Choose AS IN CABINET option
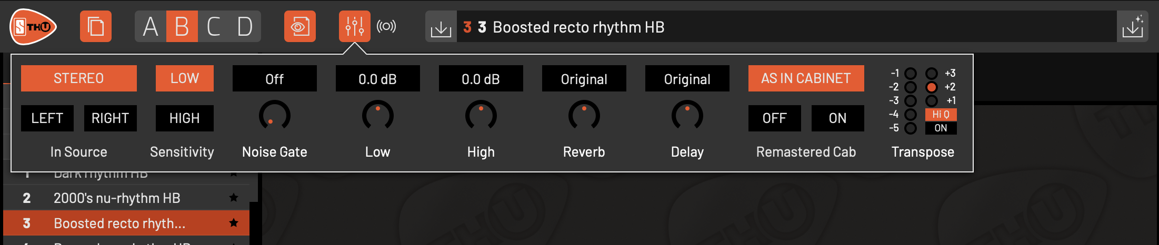 click(806, 78)
